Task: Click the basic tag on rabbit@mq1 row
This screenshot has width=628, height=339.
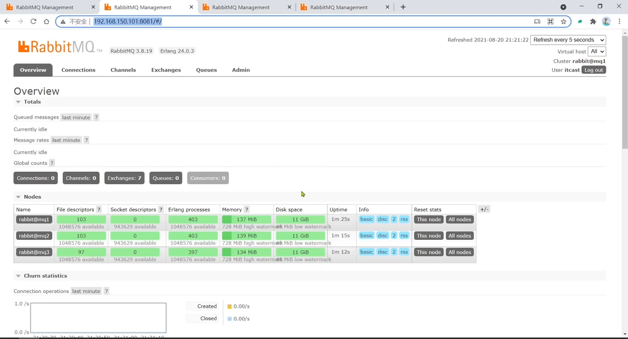Action: [366, 220]
